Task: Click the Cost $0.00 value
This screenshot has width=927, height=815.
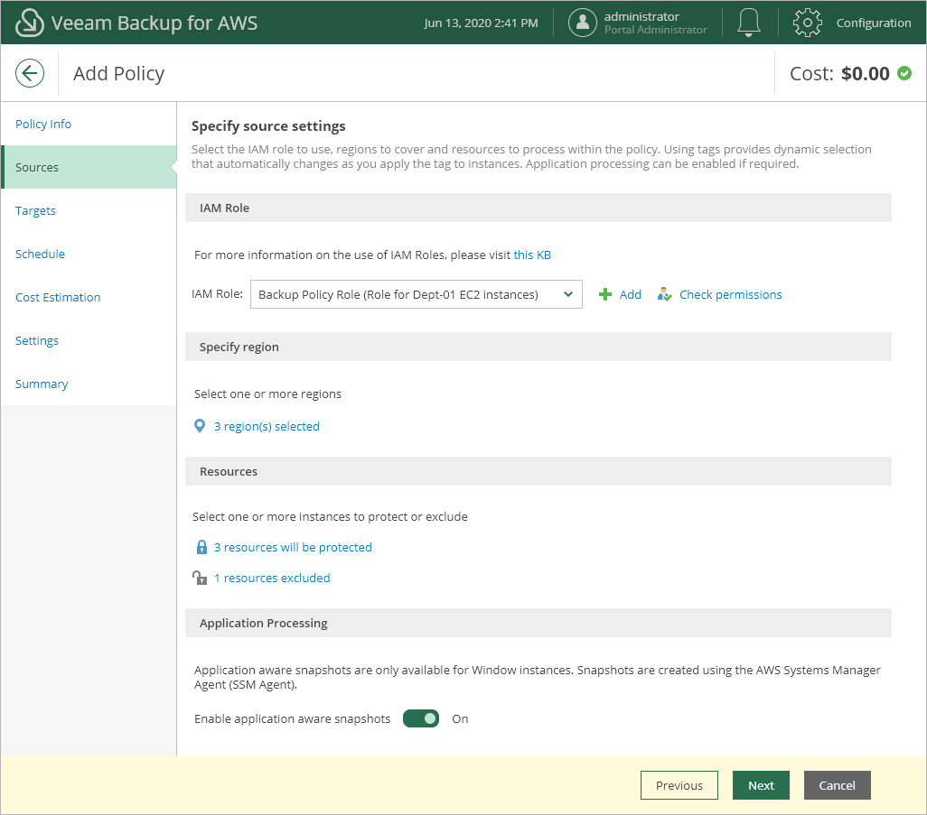Action: coord(865,73)
